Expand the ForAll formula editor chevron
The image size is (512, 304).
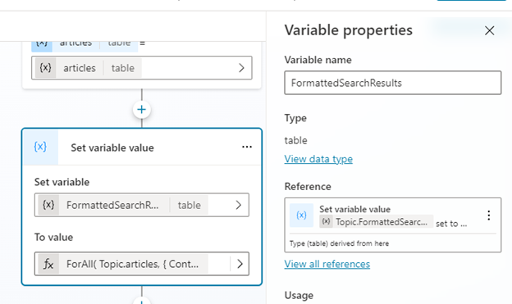coord(240,264)
